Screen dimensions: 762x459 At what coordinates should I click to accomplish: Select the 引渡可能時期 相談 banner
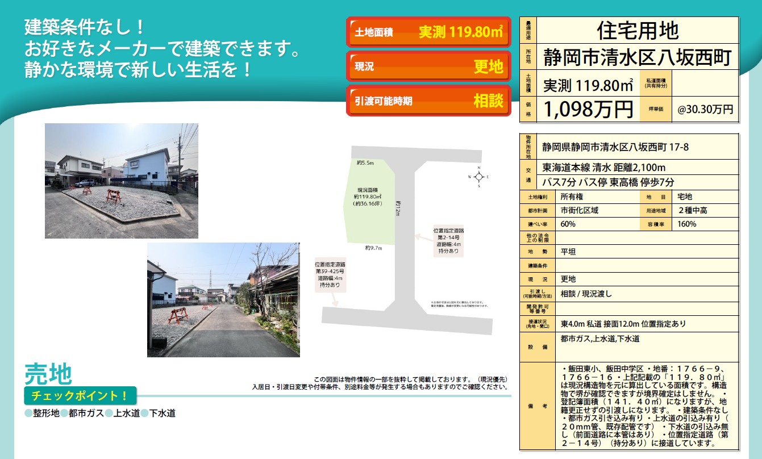pyautogui.click(x=429, y=101)
